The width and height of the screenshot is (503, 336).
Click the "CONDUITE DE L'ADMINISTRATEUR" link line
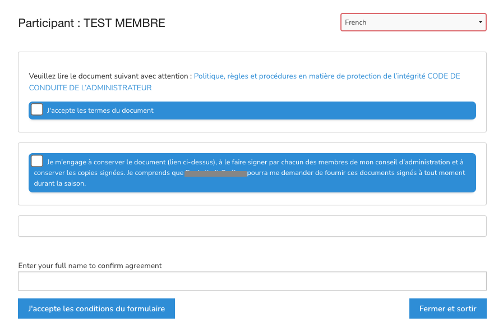pos(90,88)
